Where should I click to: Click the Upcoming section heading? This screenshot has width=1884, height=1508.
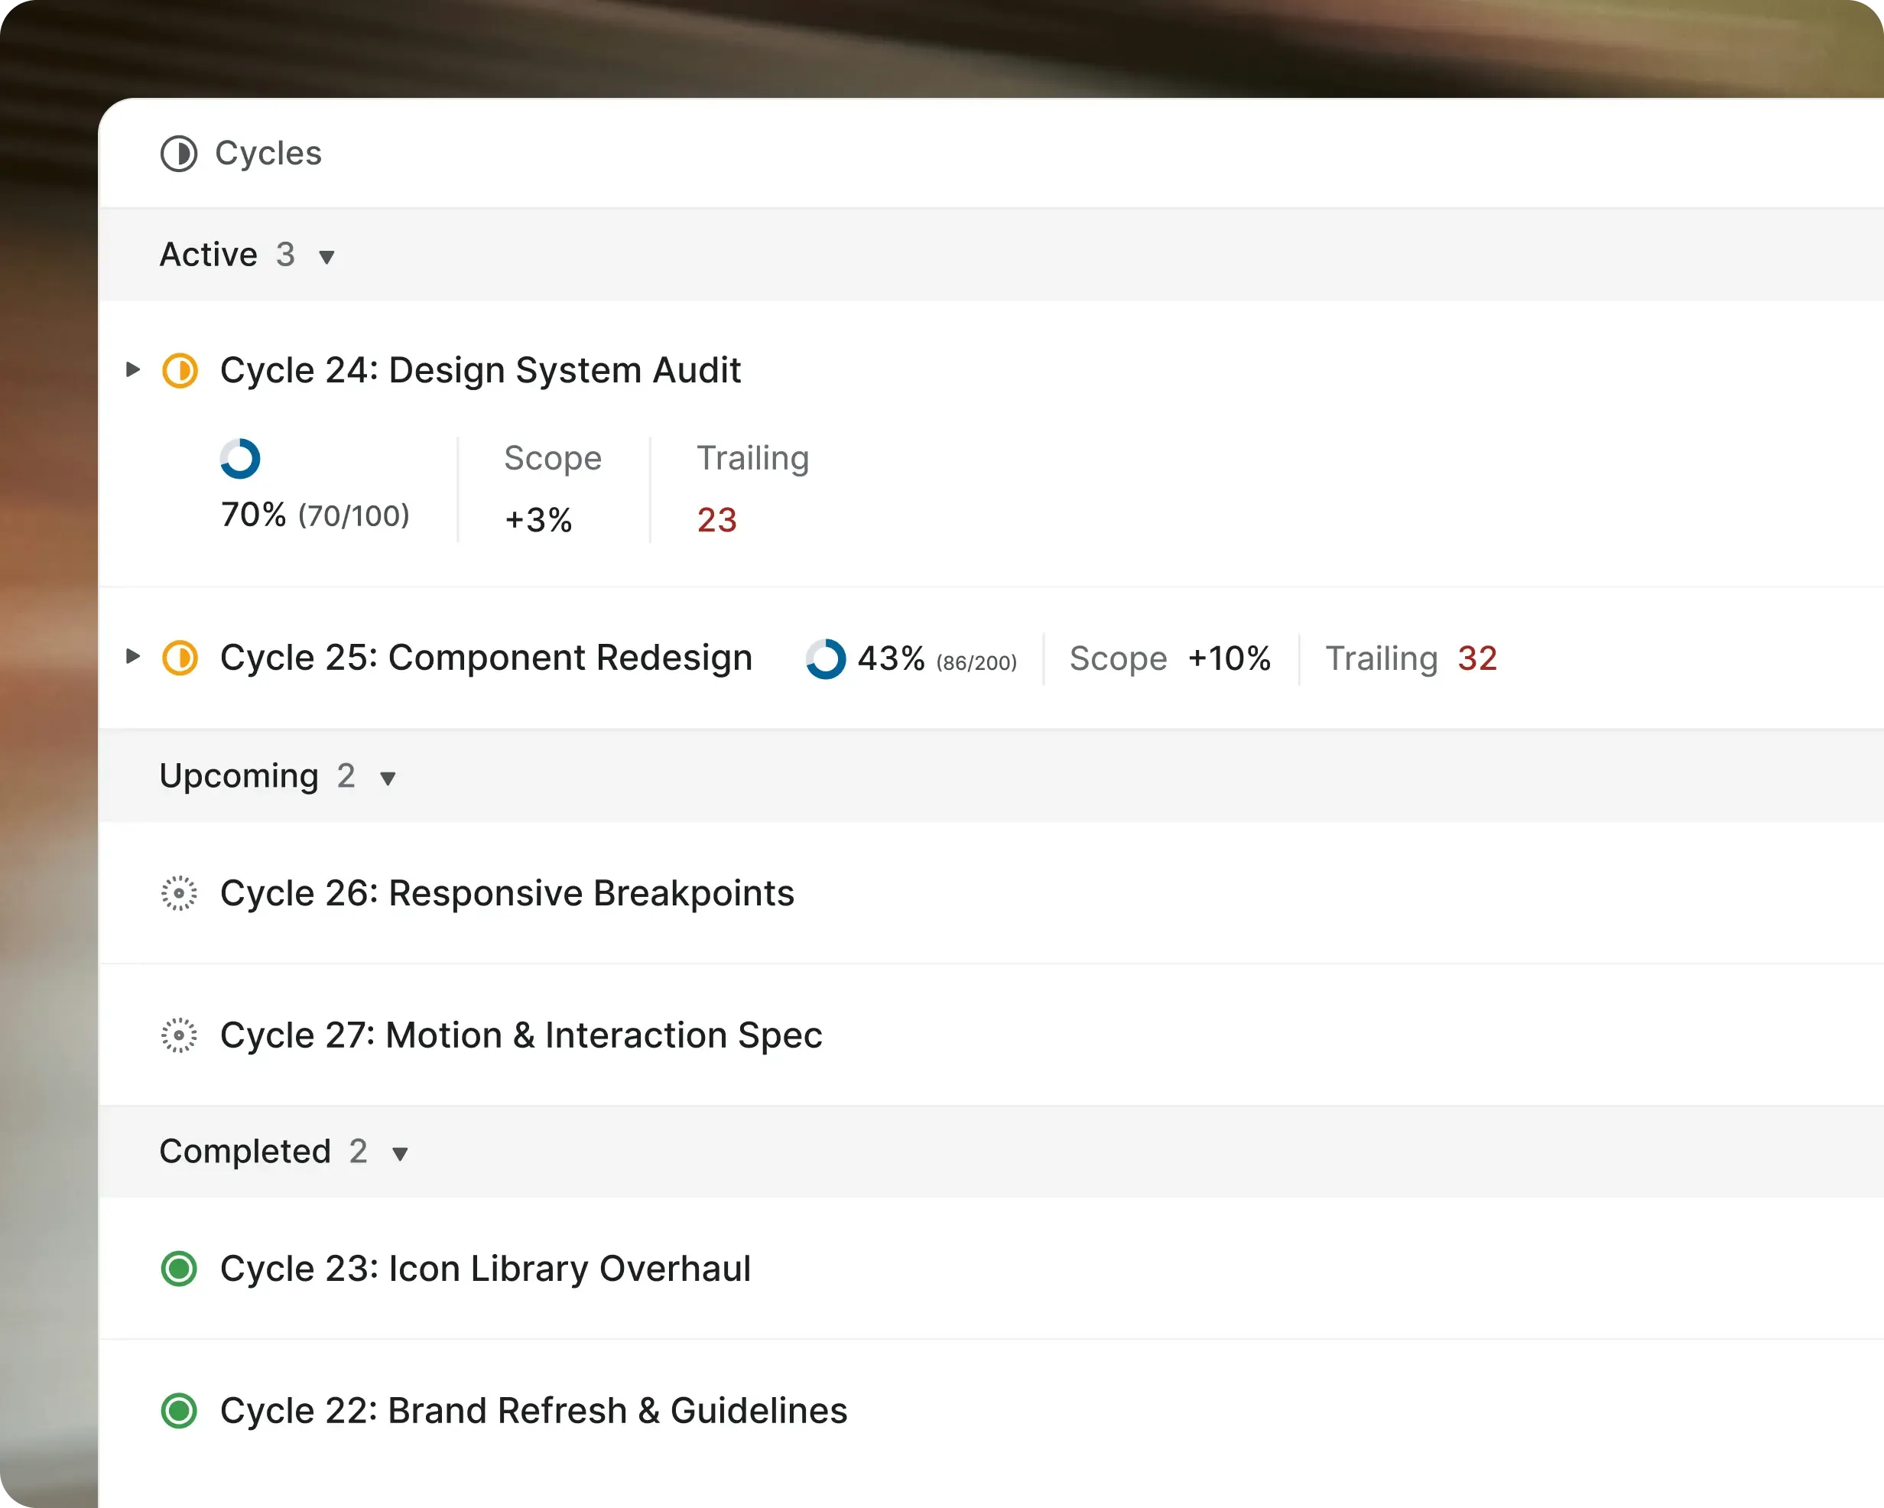pyautogui.click(x=239, y=777)
